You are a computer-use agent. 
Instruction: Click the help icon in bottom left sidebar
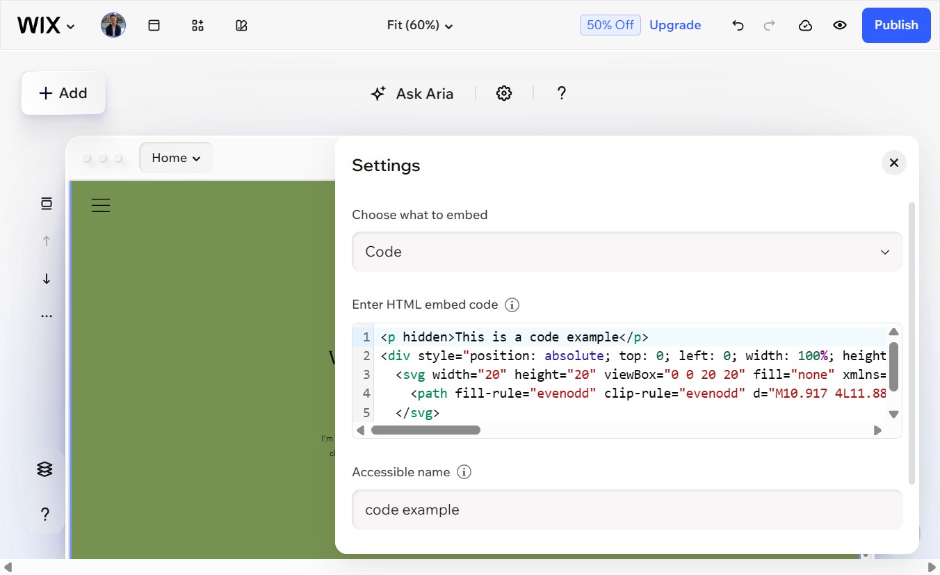pos(44,515)
